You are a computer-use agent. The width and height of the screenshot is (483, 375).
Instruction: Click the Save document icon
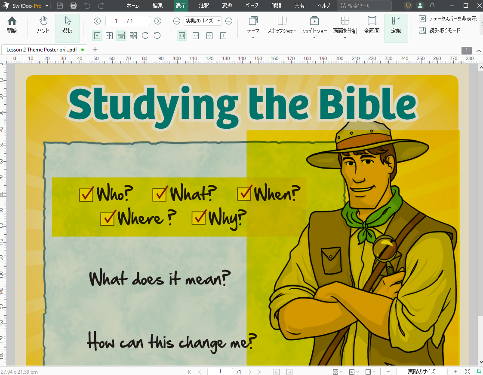60,6
